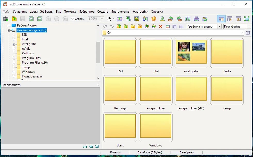Rotate image right
Viewport: 253px width, 157px height.
179,19
